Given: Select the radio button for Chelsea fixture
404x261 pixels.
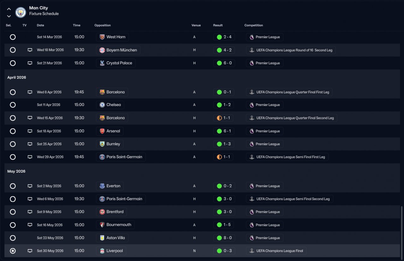Looking at the screenshot, I should [x=13, y=105].
